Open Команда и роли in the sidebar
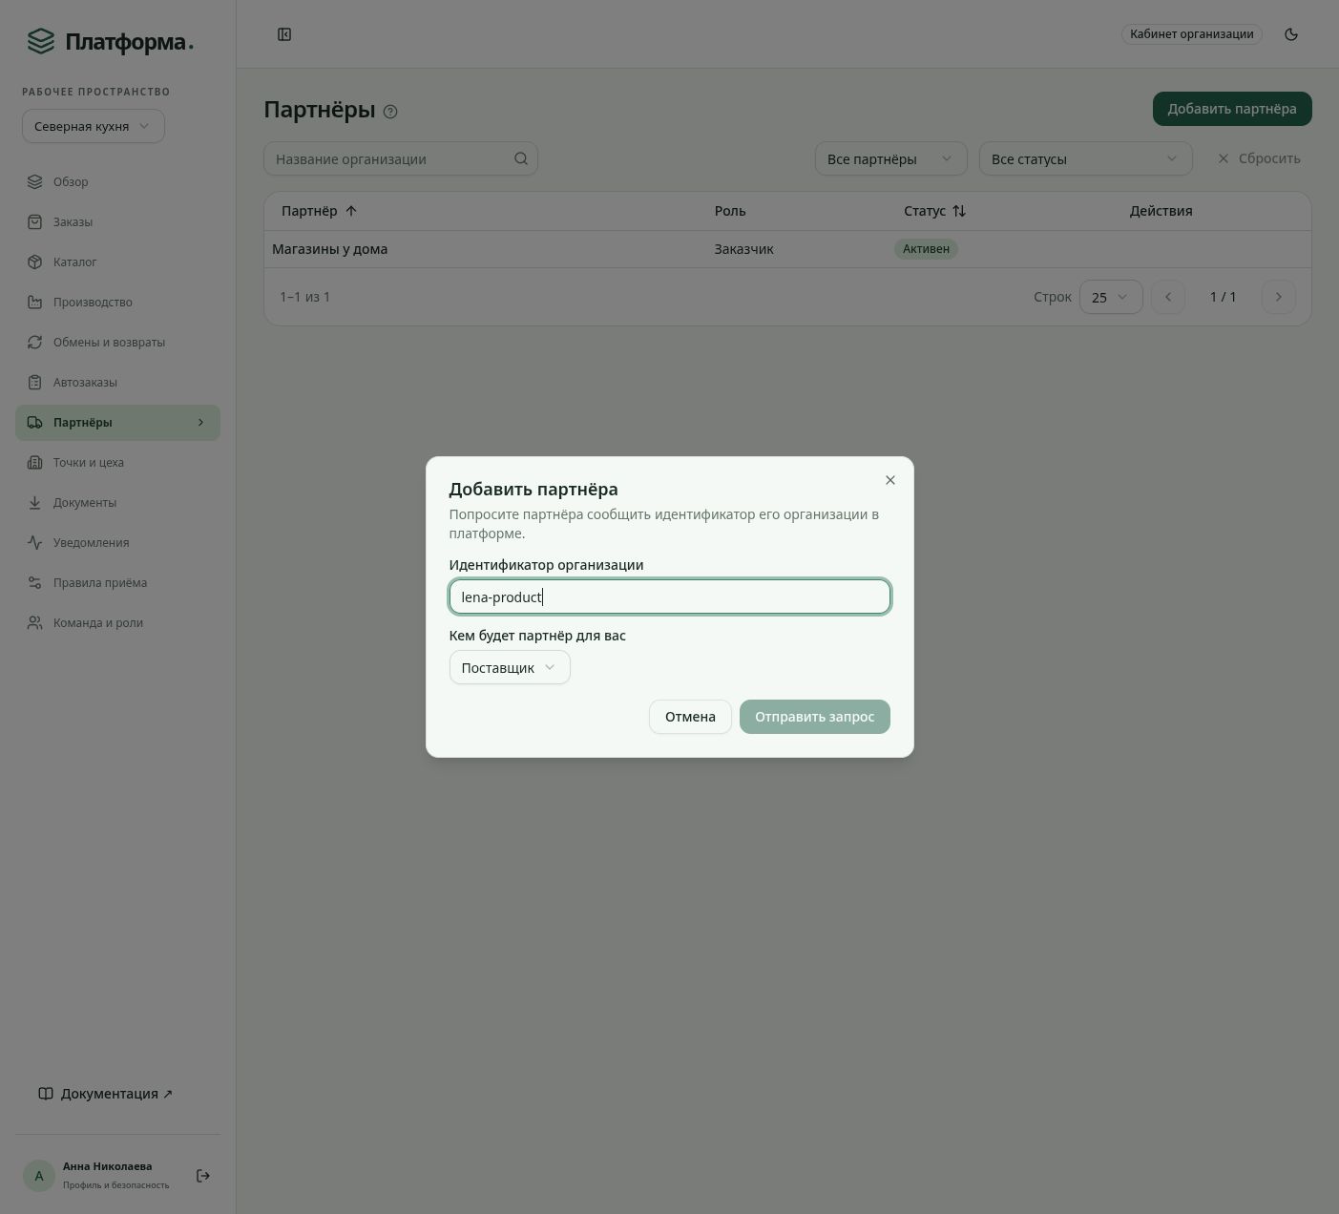 (x=117, y=622)
